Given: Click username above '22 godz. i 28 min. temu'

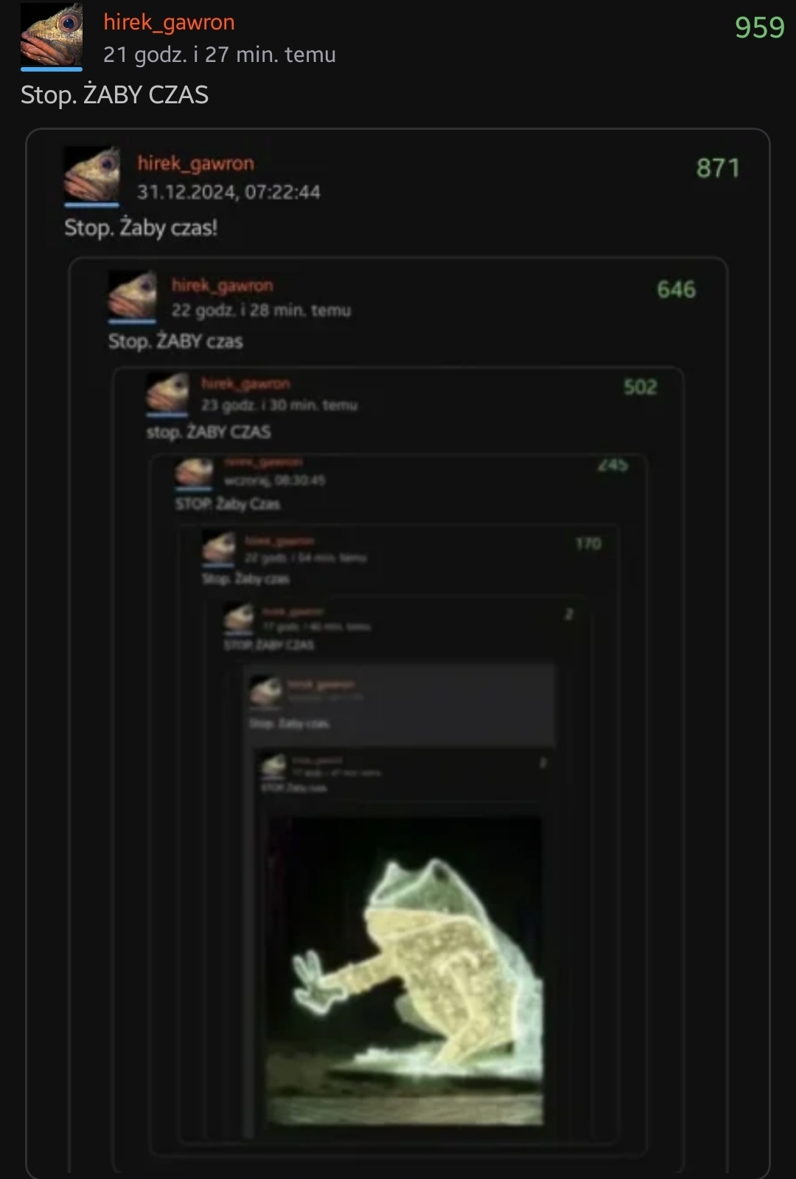Looking at the screenshot, I should pyautogui.click(x=223, y=286).
